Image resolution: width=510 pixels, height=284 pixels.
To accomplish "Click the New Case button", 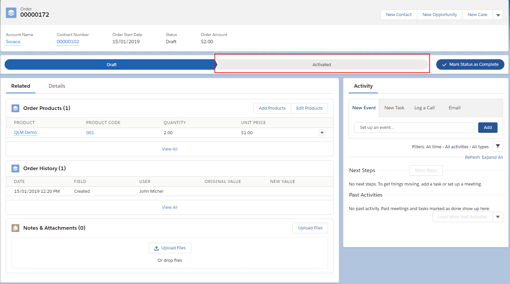I will pyautogui.click(x=478, y=15).
